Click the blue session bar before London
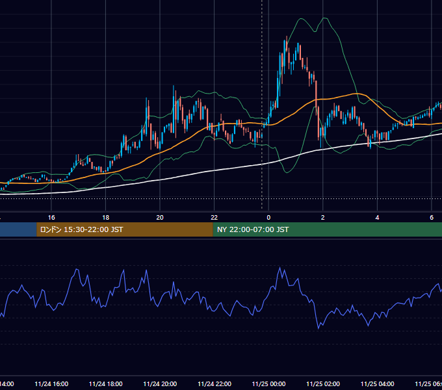Screen dimensions: 442x390 pyautogui.click(x=18, y=229)
